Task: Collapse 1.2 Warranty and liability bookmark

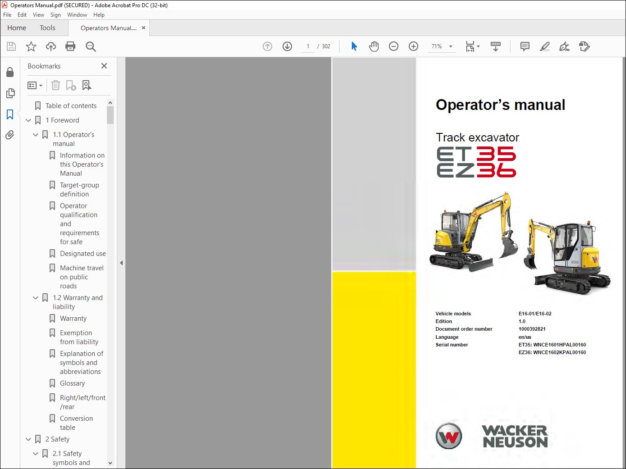Action: click(36, 298)
